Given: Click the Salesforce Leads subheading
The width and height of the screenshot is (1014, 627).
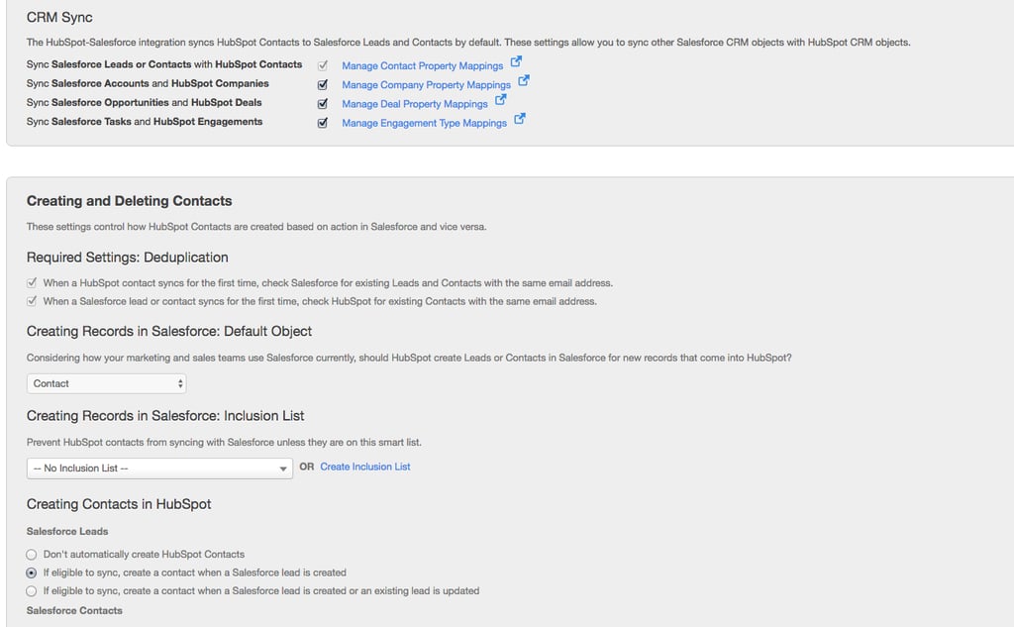Looking at the screenshot, I should point(67,531).
